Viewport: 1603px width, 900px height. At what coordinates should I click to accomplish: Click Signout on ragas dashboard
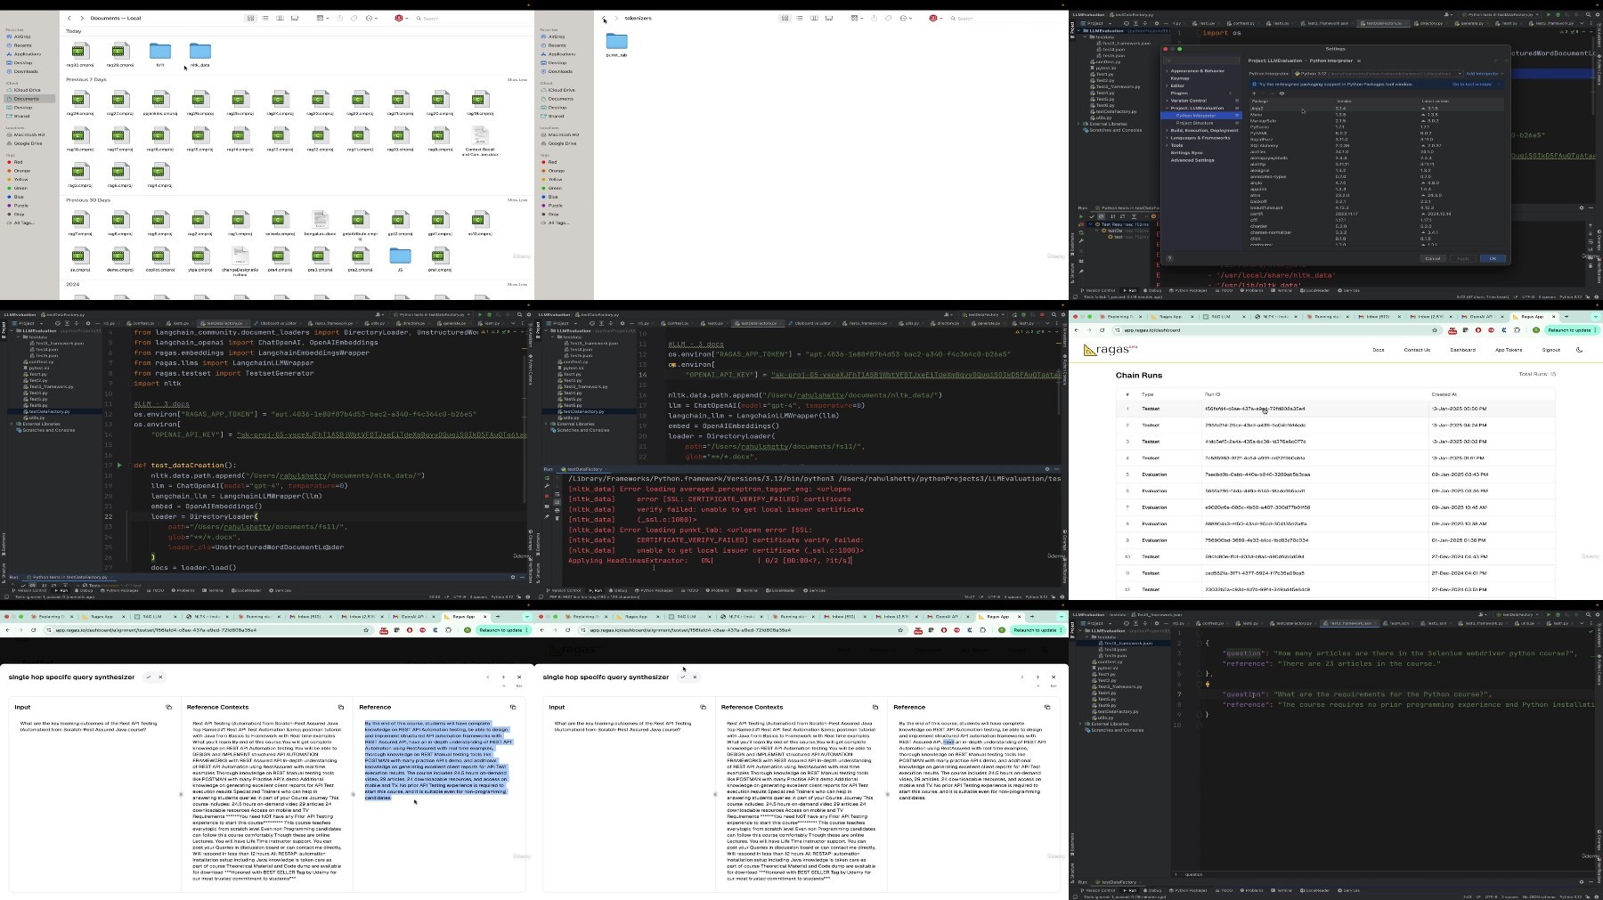pos(1550,350)
